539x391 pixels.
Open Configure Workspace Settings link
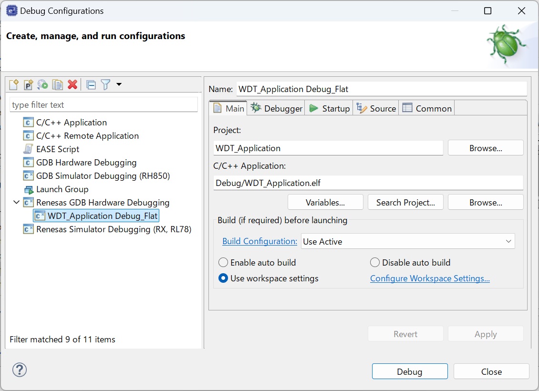point(430,278)
